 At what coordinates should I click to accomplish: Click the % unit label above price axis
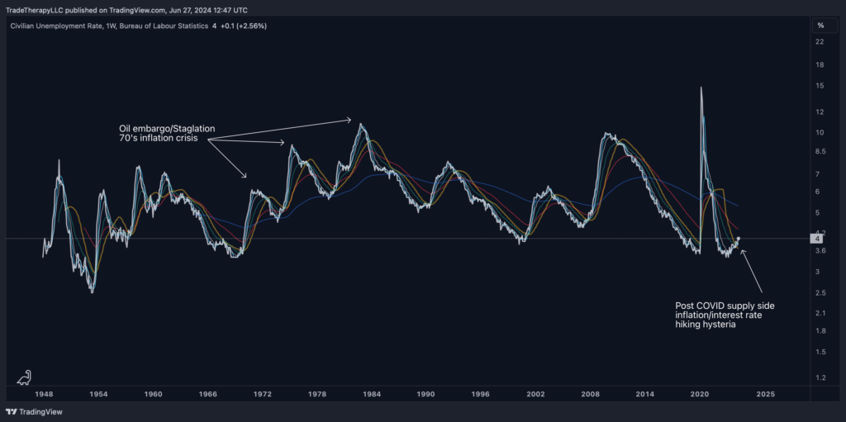click(x=820, y=26)
